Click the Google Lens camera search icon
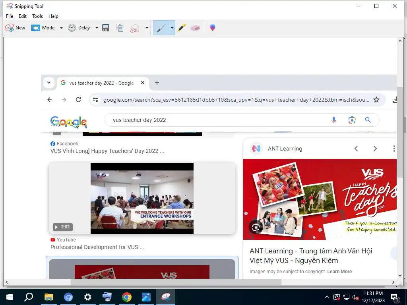 coord(352,120)
